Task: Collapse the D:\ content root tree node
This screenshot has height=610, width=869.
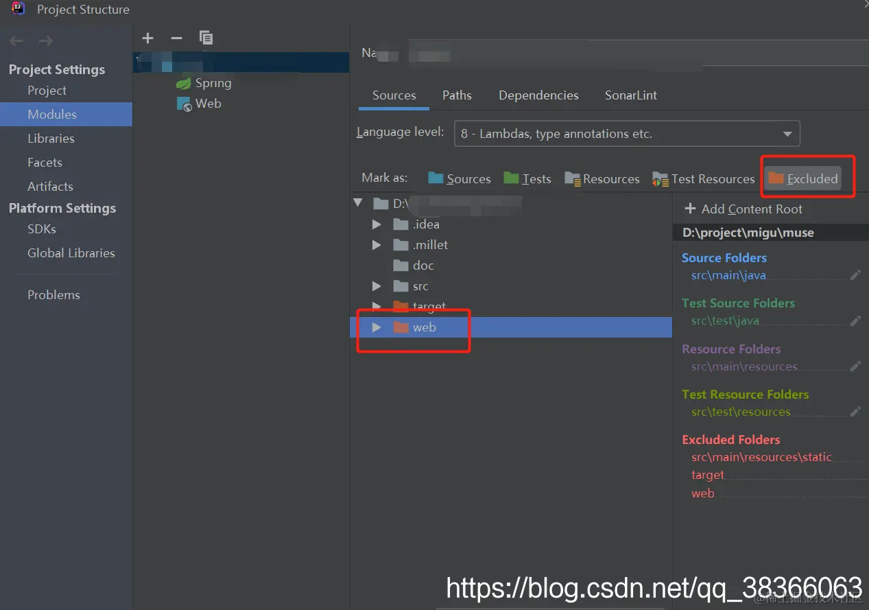Action: [357, 203]
